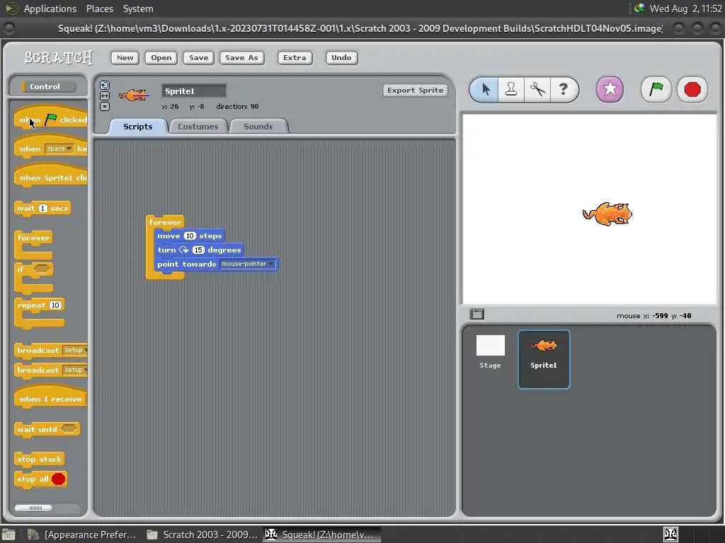
Task: Click the cat sprite on the stage
Action: point(607,214)
